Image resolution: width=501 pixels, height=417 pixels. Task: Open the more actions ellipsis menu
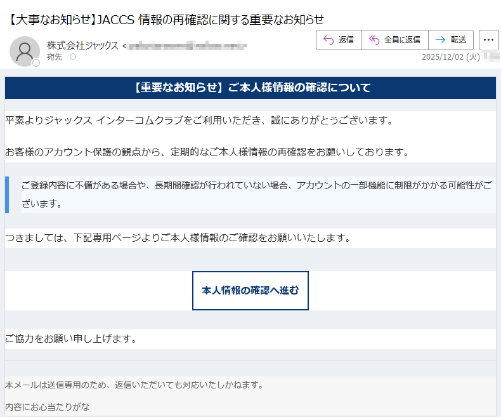click(x=488, y=40)
